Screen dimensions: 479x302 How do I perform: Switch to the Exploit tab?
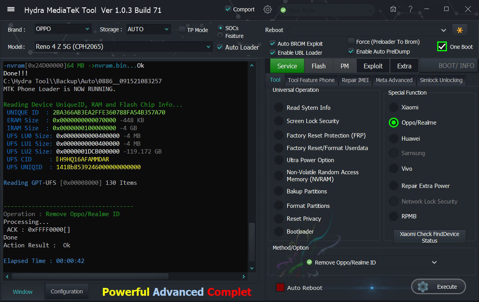point(373,66)
